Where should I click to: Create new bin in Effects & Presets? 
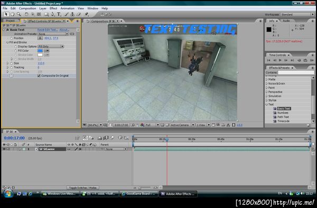tap(308, 125)
